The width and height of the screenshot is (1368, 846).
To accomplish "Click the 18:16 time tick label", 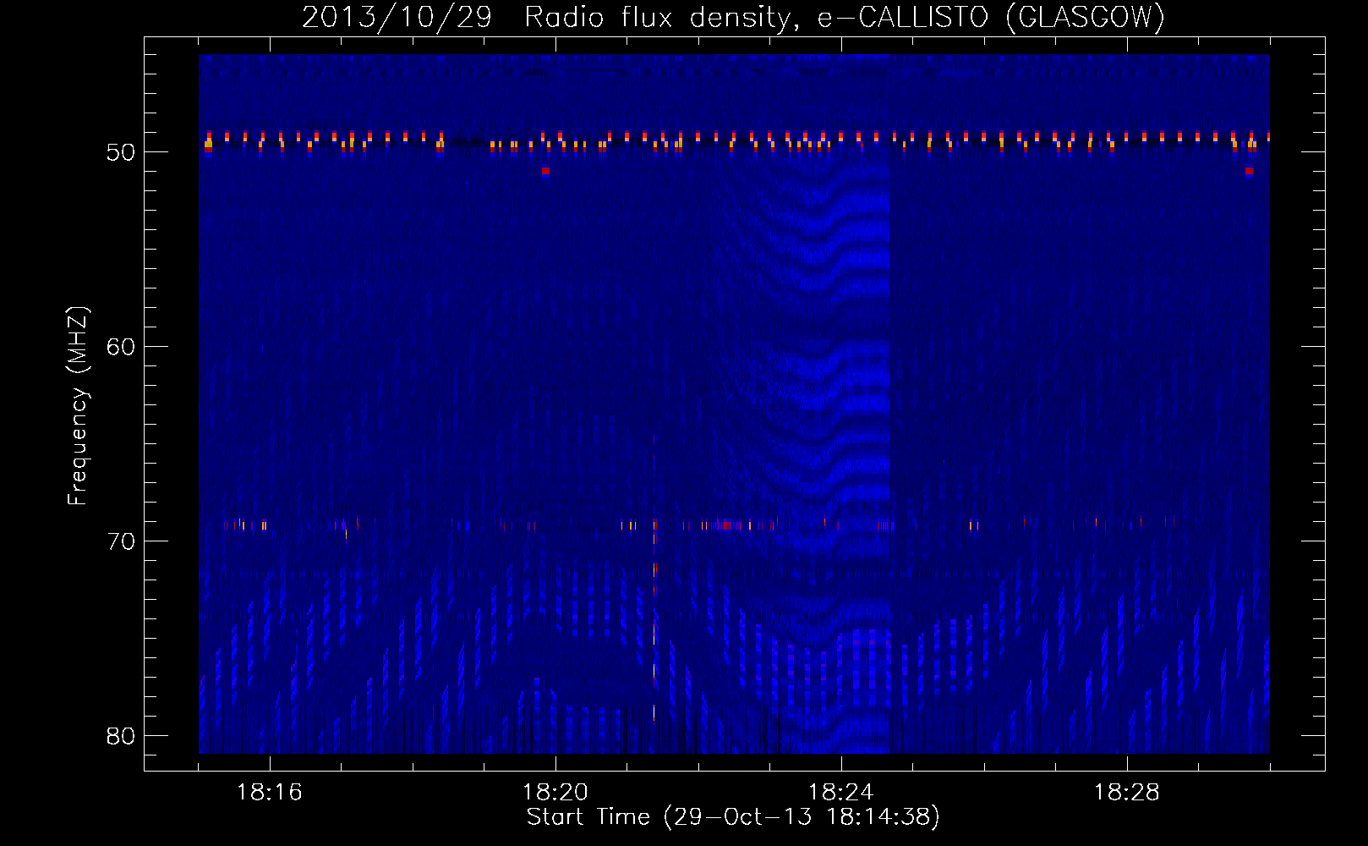I will point(269,793).
